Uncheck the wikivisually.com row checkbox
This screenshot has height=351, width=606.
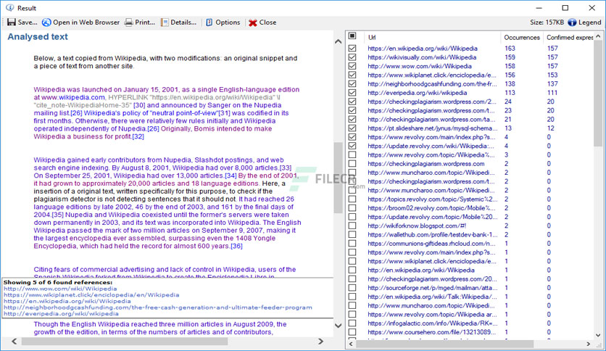click(x=352, y=57)
